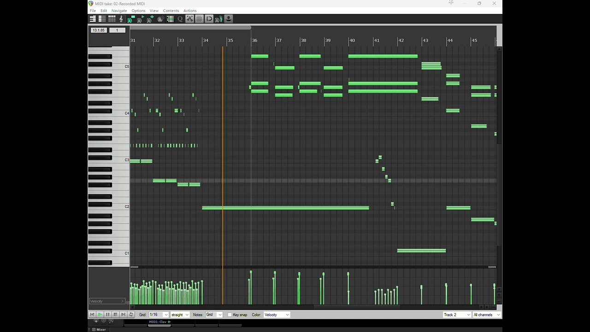
Task: Click the velocity bar at measure 36
Action: 251,288
